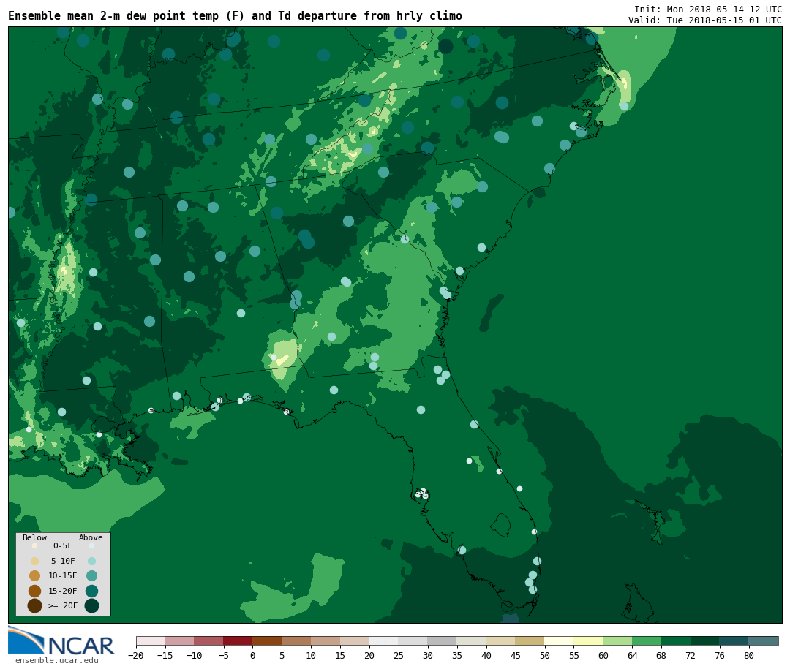Pick the 76 to 80 dark teal colorbar swatch
This screenshot has height=669, width=790.
(734, 640)
